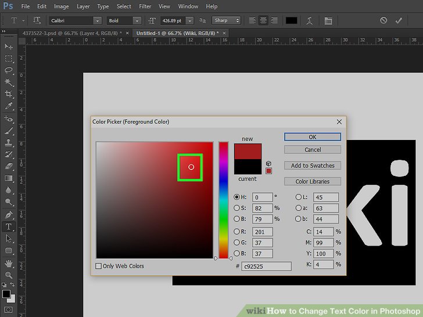Select the Move tool

tap(9, 46)
